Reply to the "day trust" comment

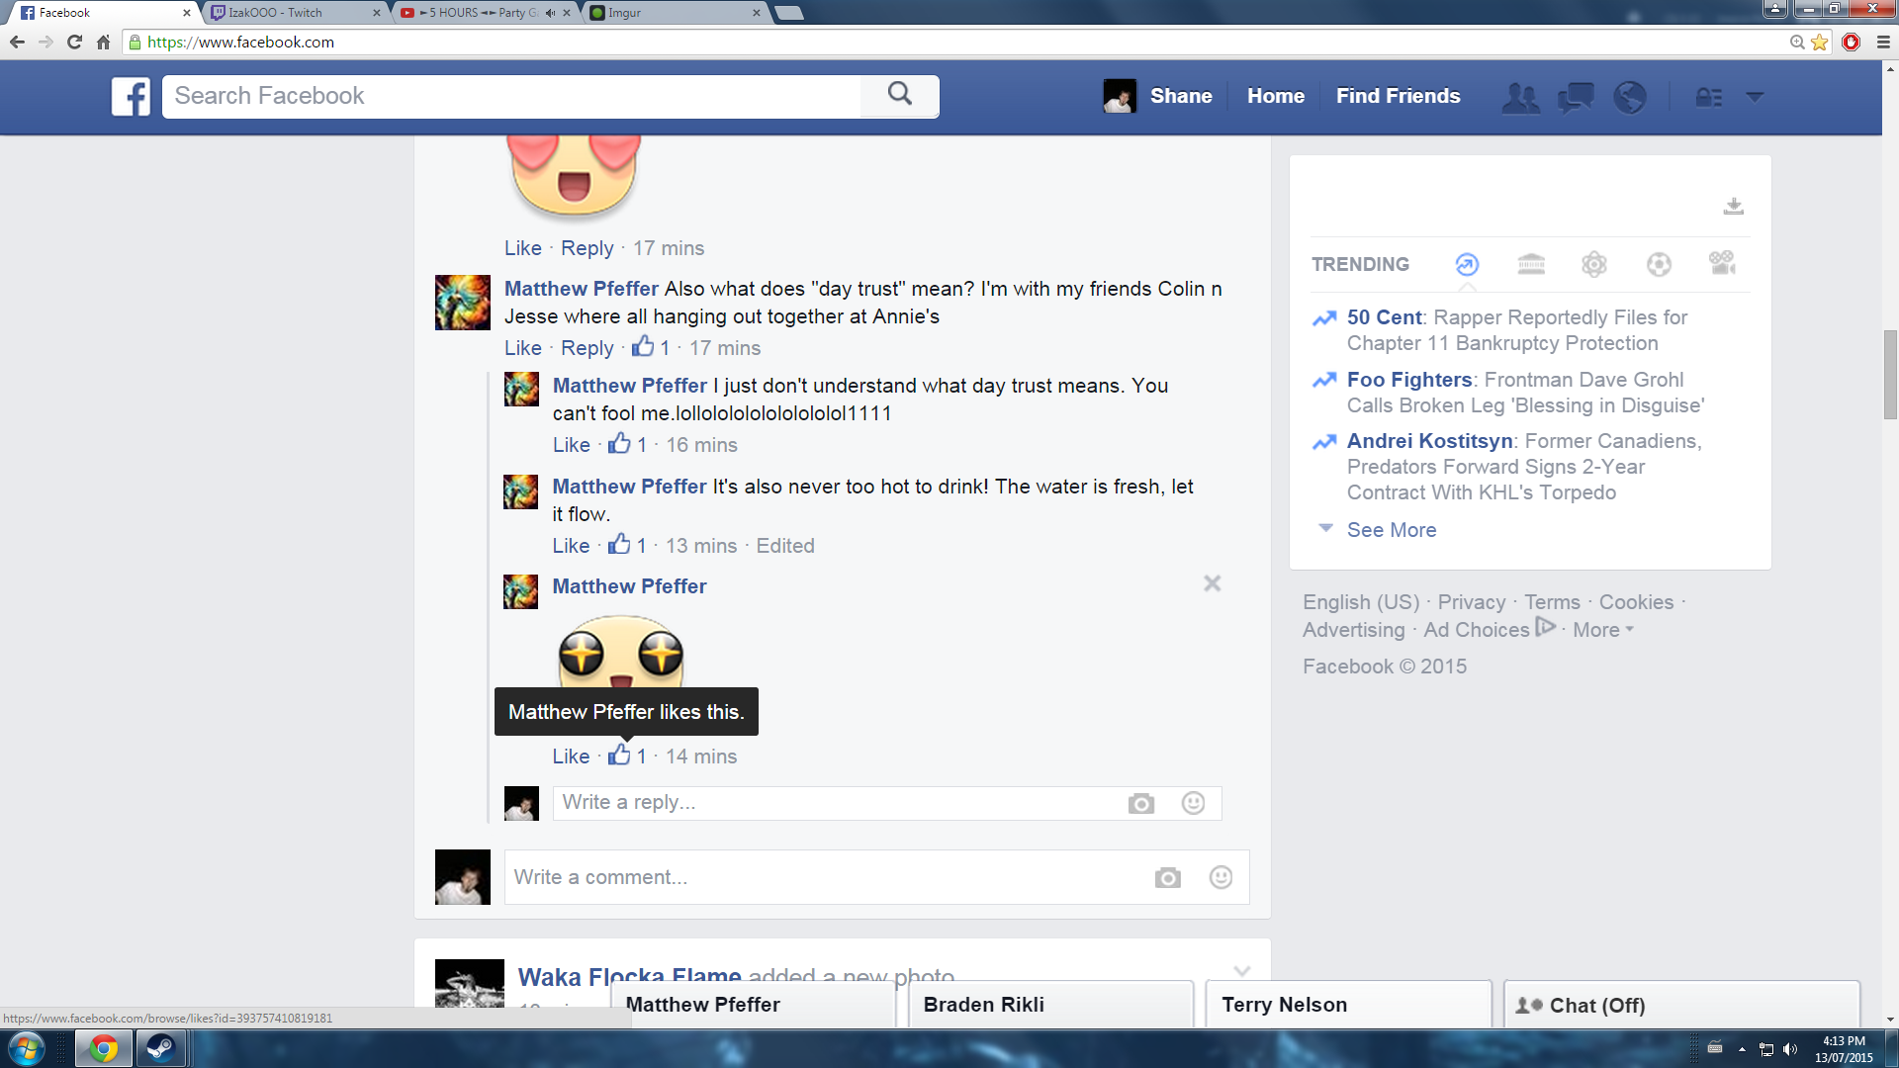[x=587, y=348]
